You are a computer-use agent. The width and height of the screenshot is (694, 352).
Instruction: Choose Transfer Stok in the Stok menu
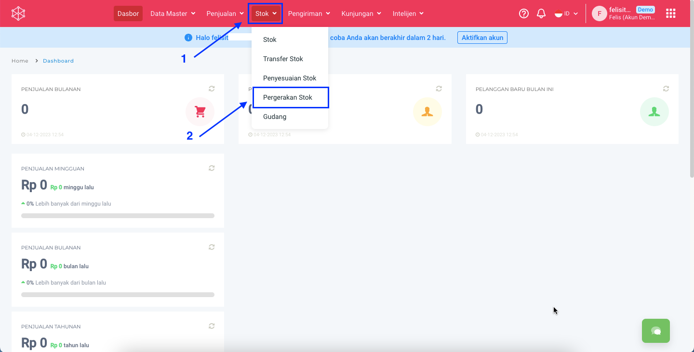click(283, 59)
